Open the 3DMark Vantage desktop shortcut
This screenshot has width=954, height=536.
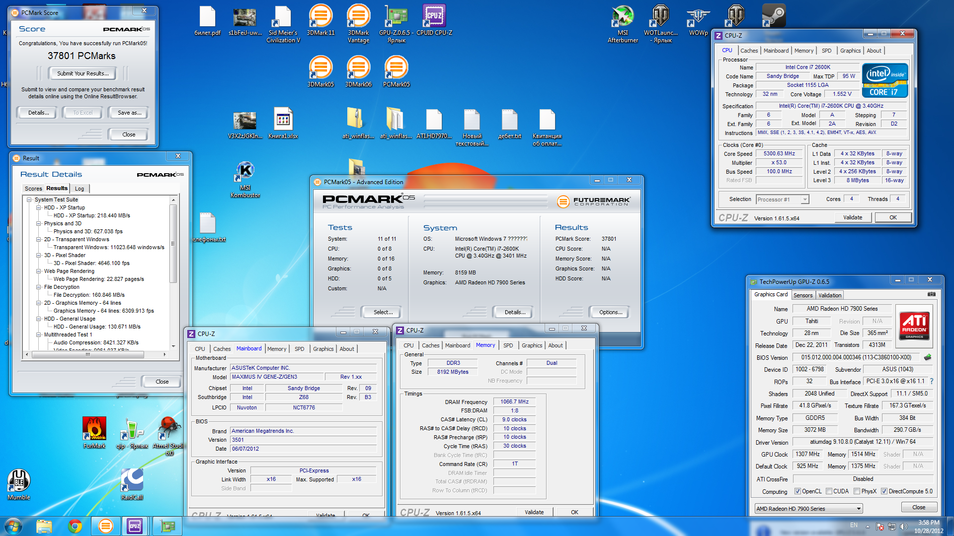tap(358, 24)
